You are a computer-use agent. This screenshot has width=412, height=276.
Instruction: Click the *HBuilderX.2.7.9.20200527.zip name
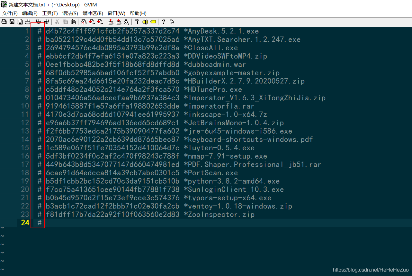[244, 81]
